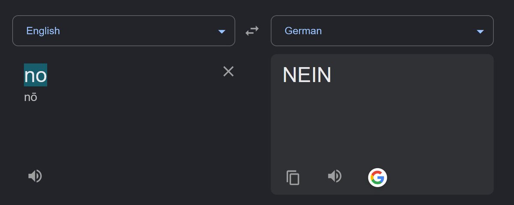Listen to the English source pronunciation

(35, 176)
